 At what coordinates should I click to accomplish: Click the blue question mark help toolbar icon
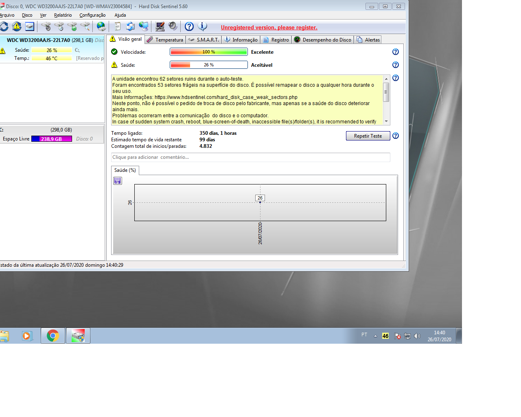189,26
